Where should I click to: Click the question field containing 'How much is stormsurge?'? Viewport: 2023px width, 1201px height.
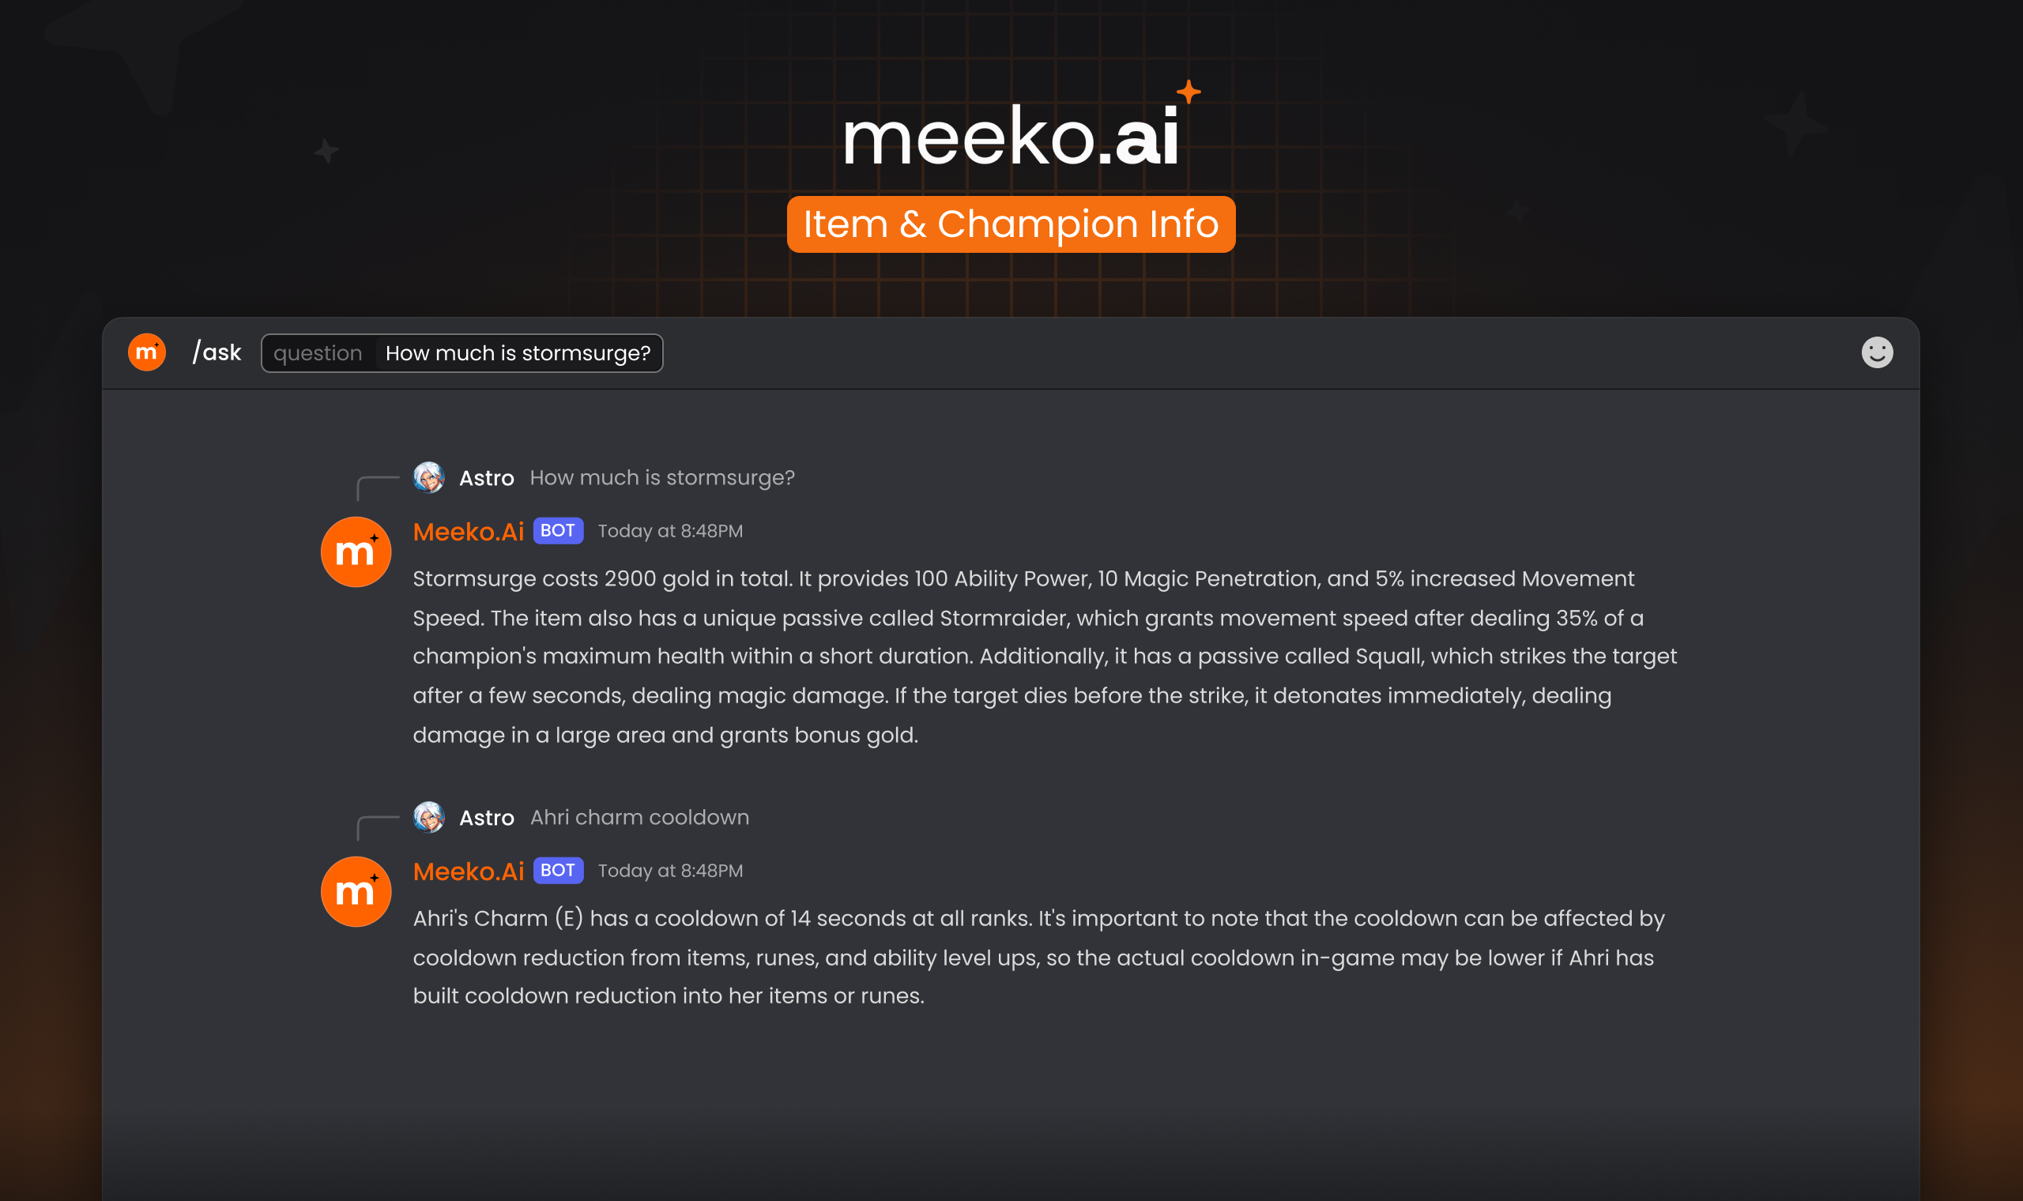coord(518,354)
